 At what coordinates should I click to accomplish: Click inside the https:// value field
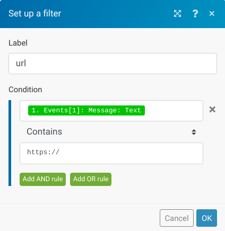point(111,153)
